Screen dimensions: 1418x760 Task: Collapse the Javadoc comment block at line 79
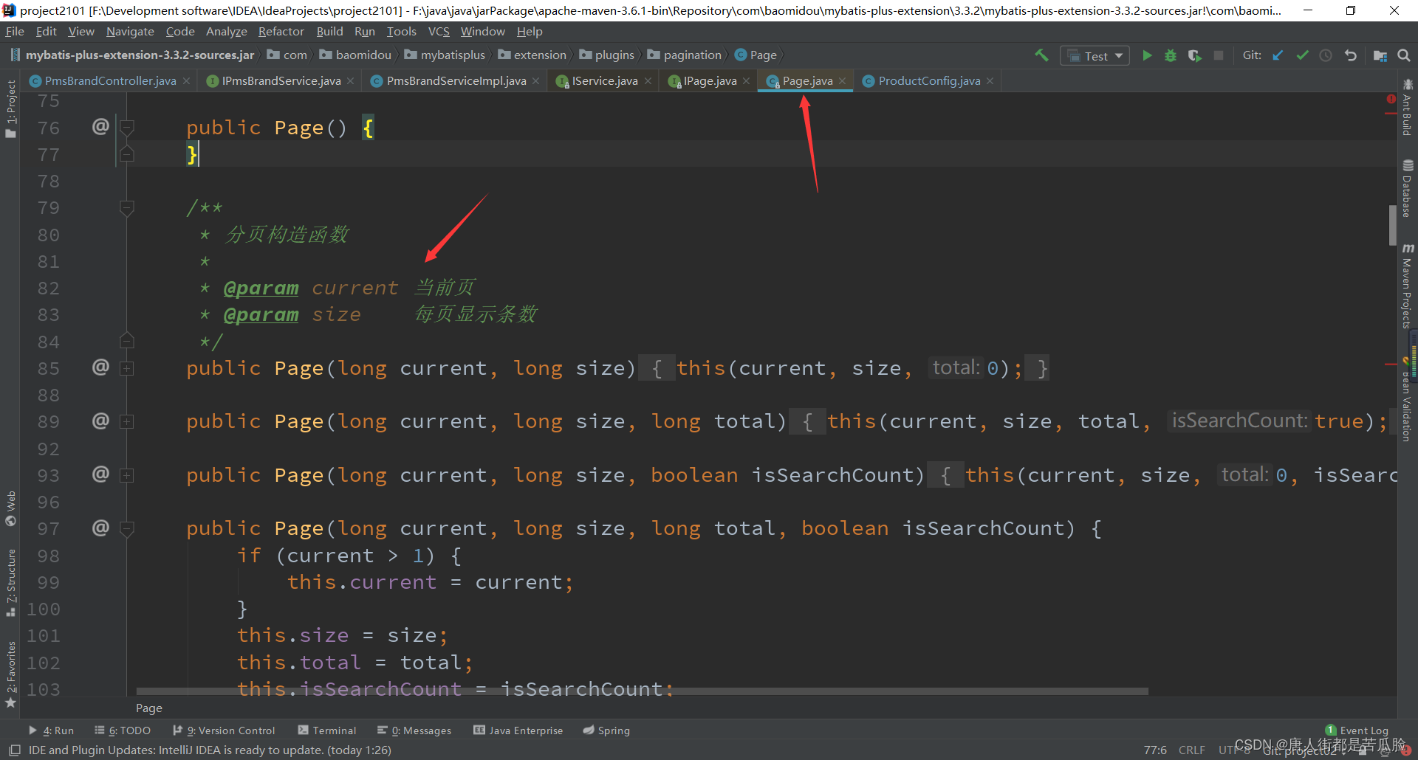[x=127, y=208]
